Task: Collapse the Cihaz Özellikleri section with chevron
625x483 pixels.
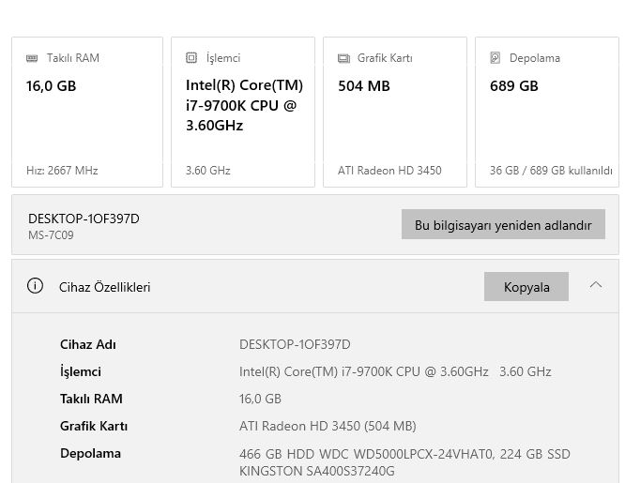Action: point(596,285)
